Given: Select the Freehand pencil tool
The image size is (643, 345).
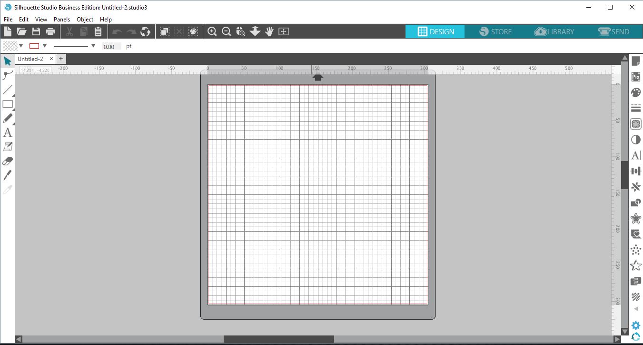Looking at the screenshot, I should click(7, 118).
